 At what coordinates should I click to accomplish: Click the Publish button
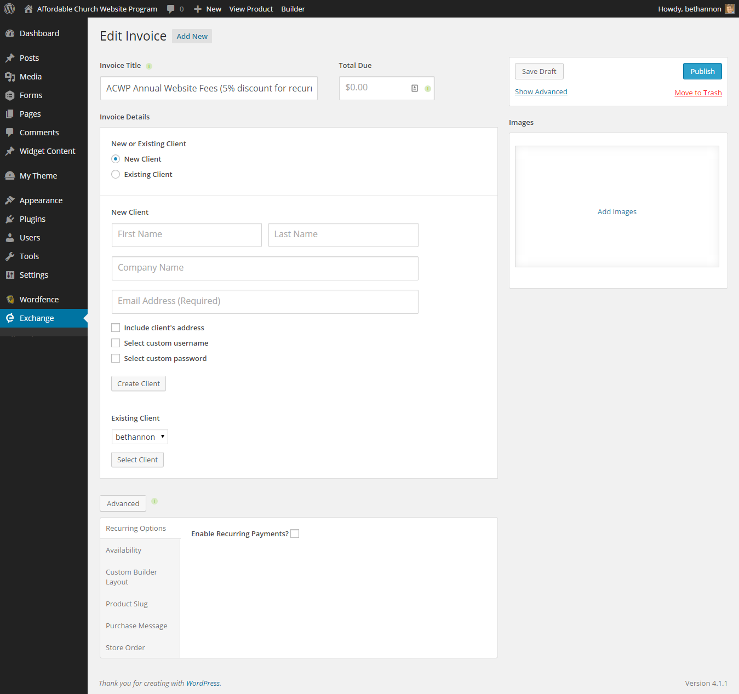coord(702,71)
